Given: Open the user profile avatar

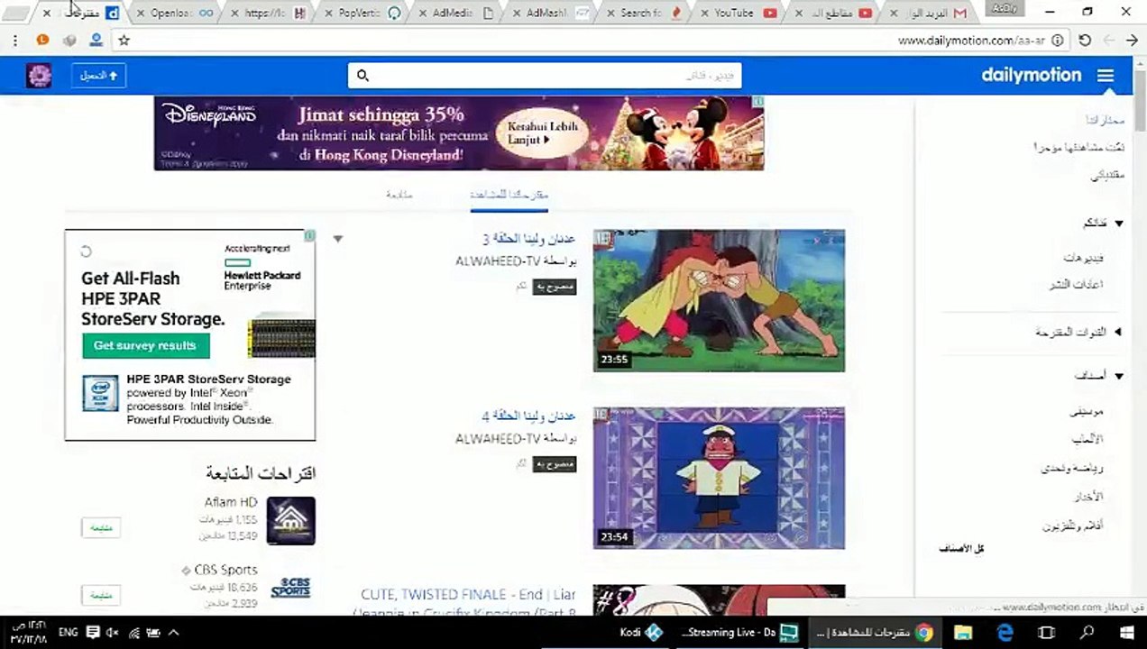Looking at the screenshot, I should click(x=39, y=76).
